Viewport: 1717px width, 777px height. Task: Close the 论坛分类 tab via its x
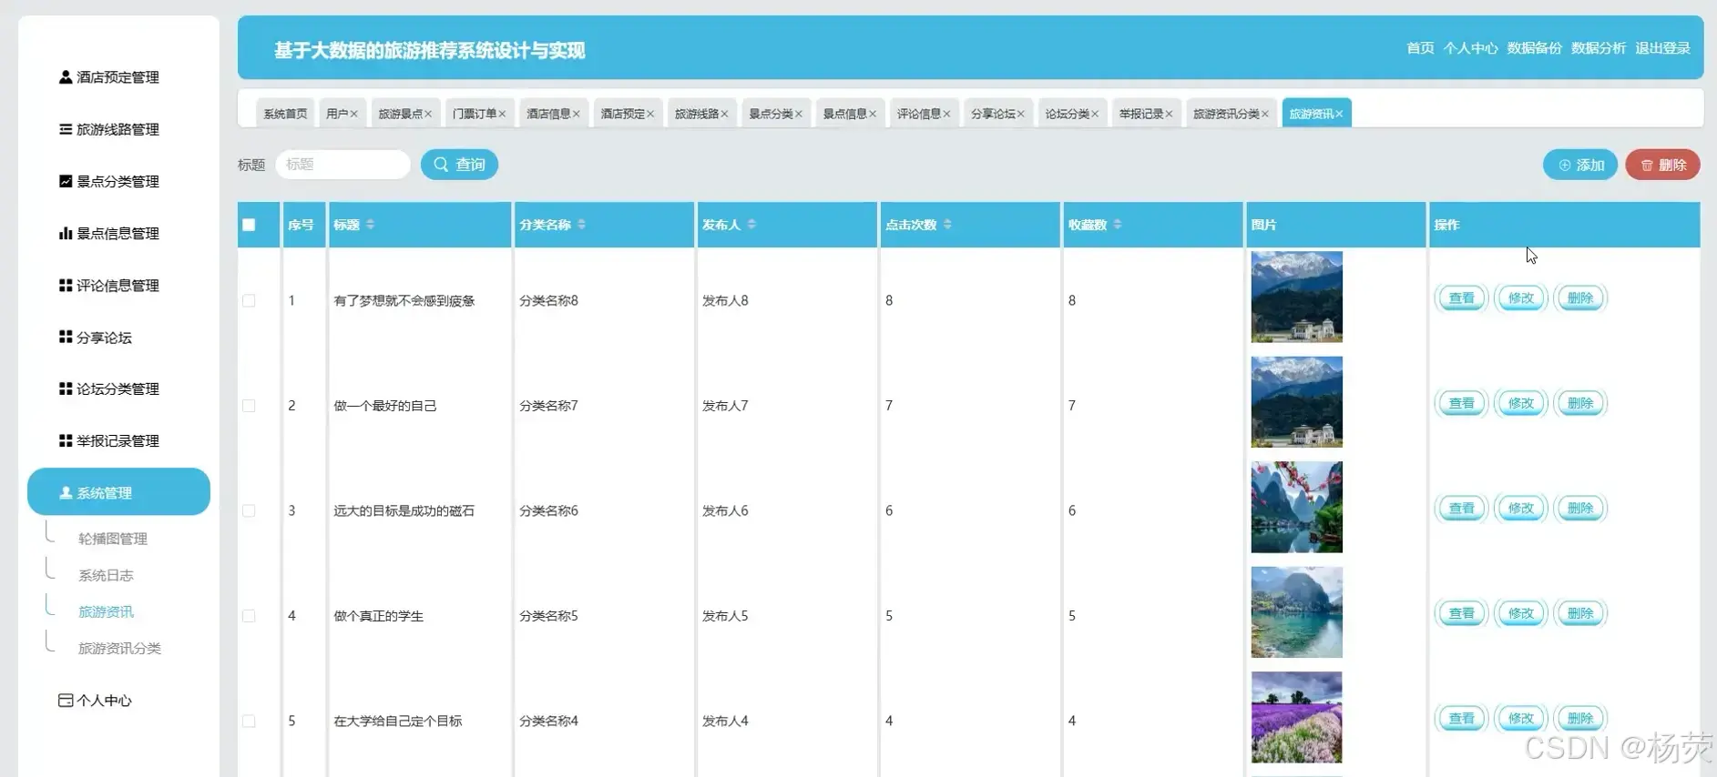point(1095,114)
